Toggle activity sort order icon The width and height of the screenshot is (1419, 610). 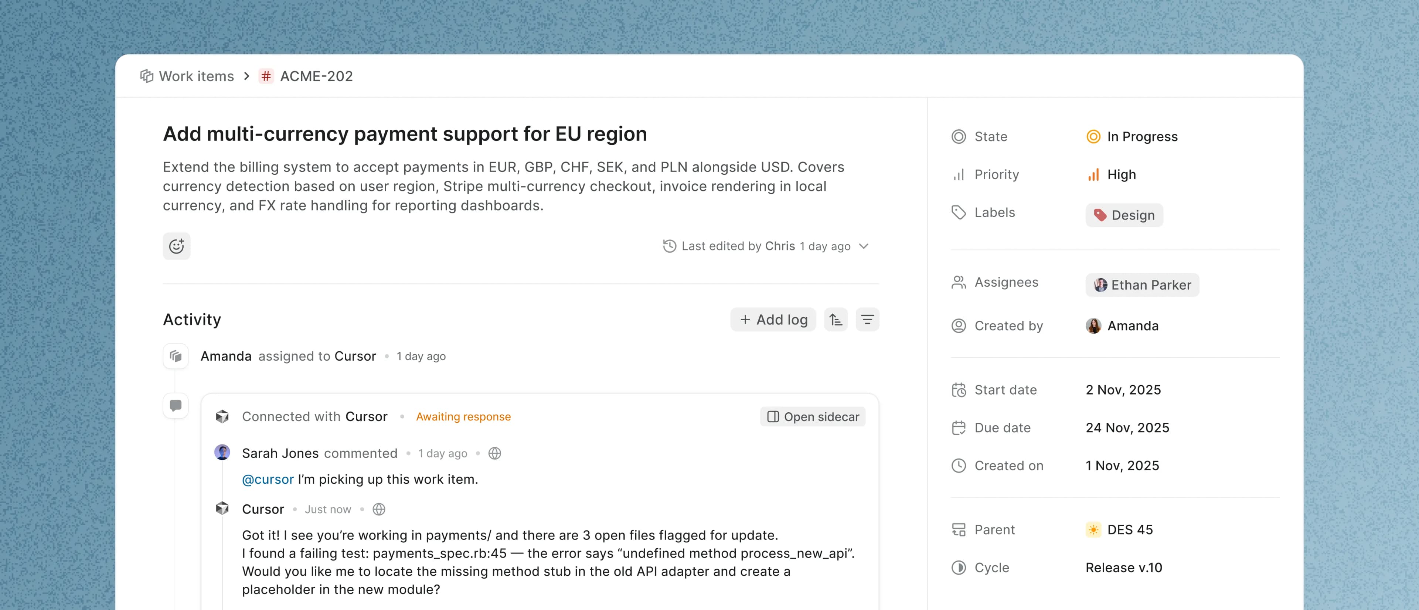[x=835, y=320]
